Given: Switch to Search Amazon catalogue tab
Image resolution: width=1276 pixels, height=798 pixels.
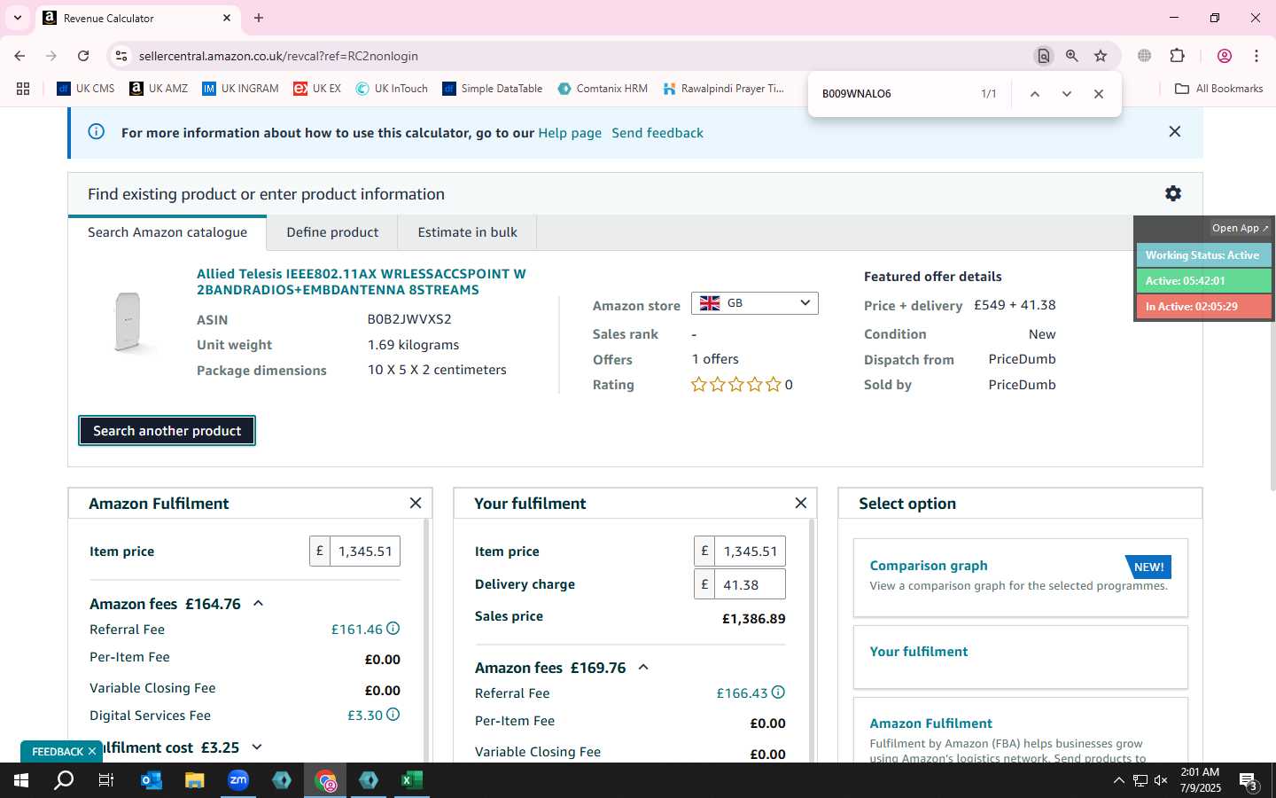Looking at the screenshot, I should coord(167,232).
